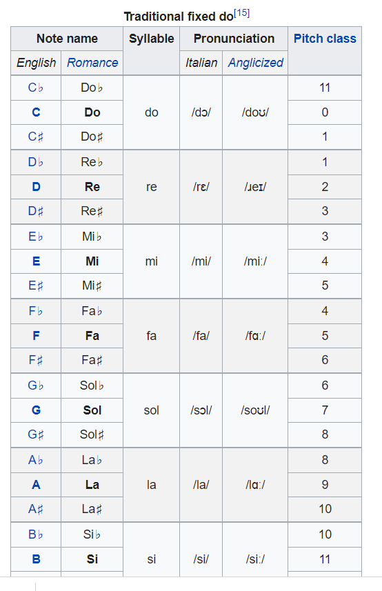
Task: Open citation reference 15 in title
Action: pos(241,13)
